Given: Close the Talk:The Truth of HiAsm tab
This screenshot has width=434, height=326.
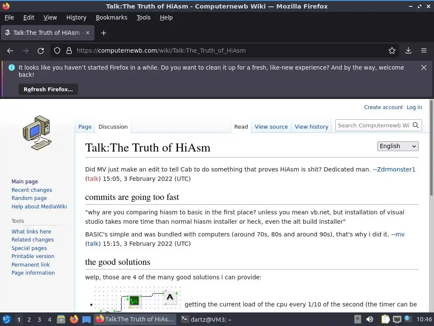Looking at the screenshot, I should [88, 33].
